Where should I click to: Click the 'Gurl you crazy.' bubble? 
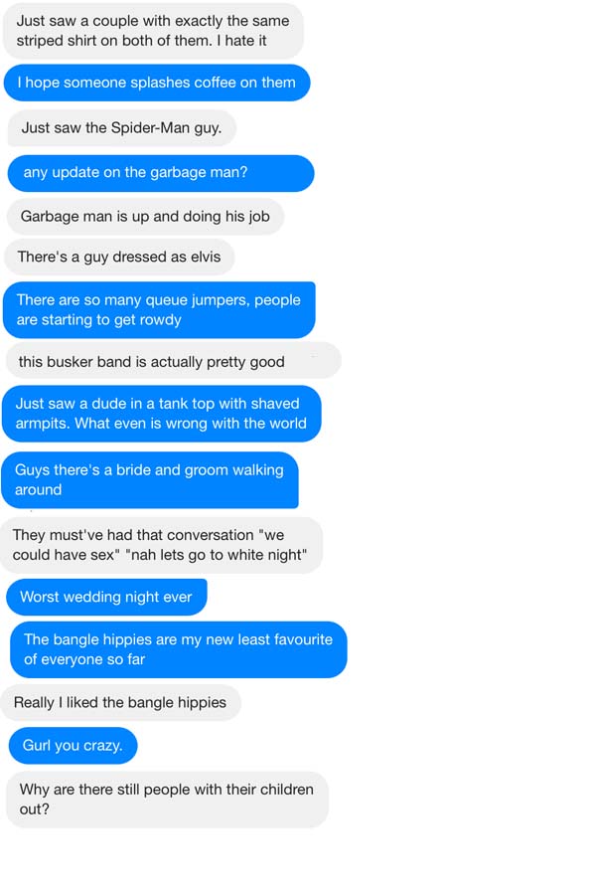73,746
